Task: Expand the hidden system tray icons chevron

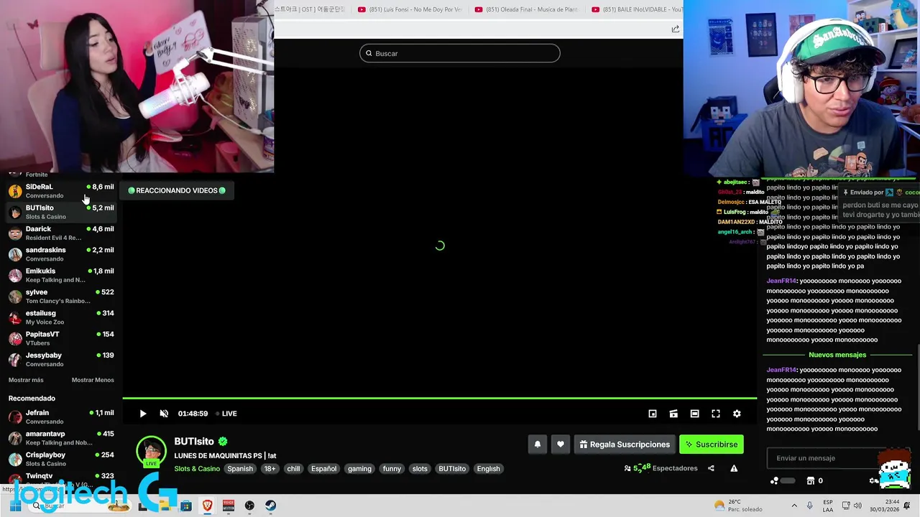Action: (794, 506)
